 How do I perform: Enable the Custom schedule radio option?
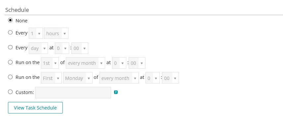coord(10,92)
